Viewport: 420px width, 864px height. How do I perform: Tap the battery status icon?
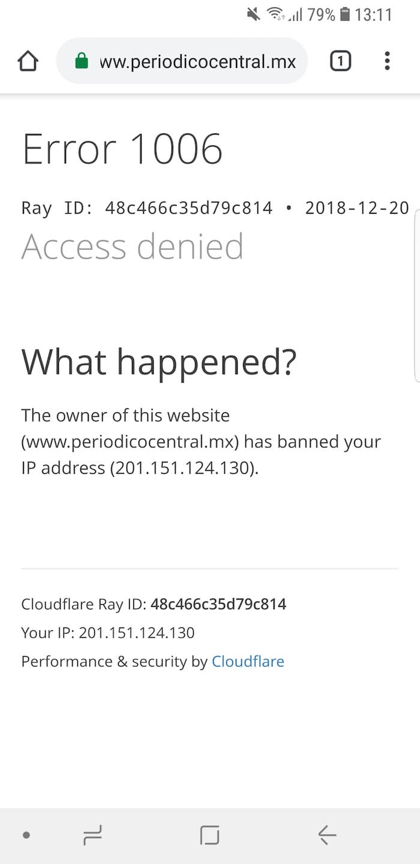344,14
